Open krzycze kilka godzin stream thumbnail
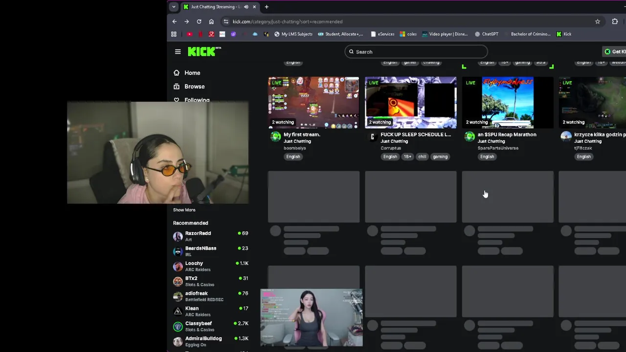Screen dimensions: 626x352 click(592, 102)
